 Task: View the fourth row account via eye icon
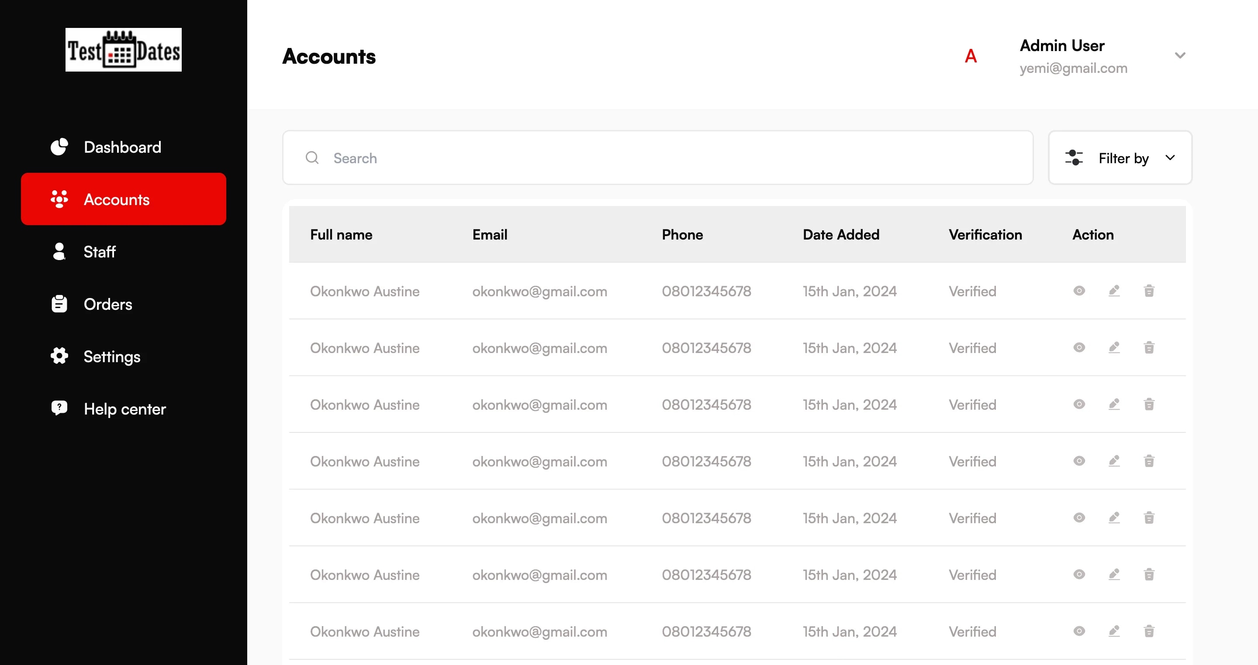pos(1079,461)
